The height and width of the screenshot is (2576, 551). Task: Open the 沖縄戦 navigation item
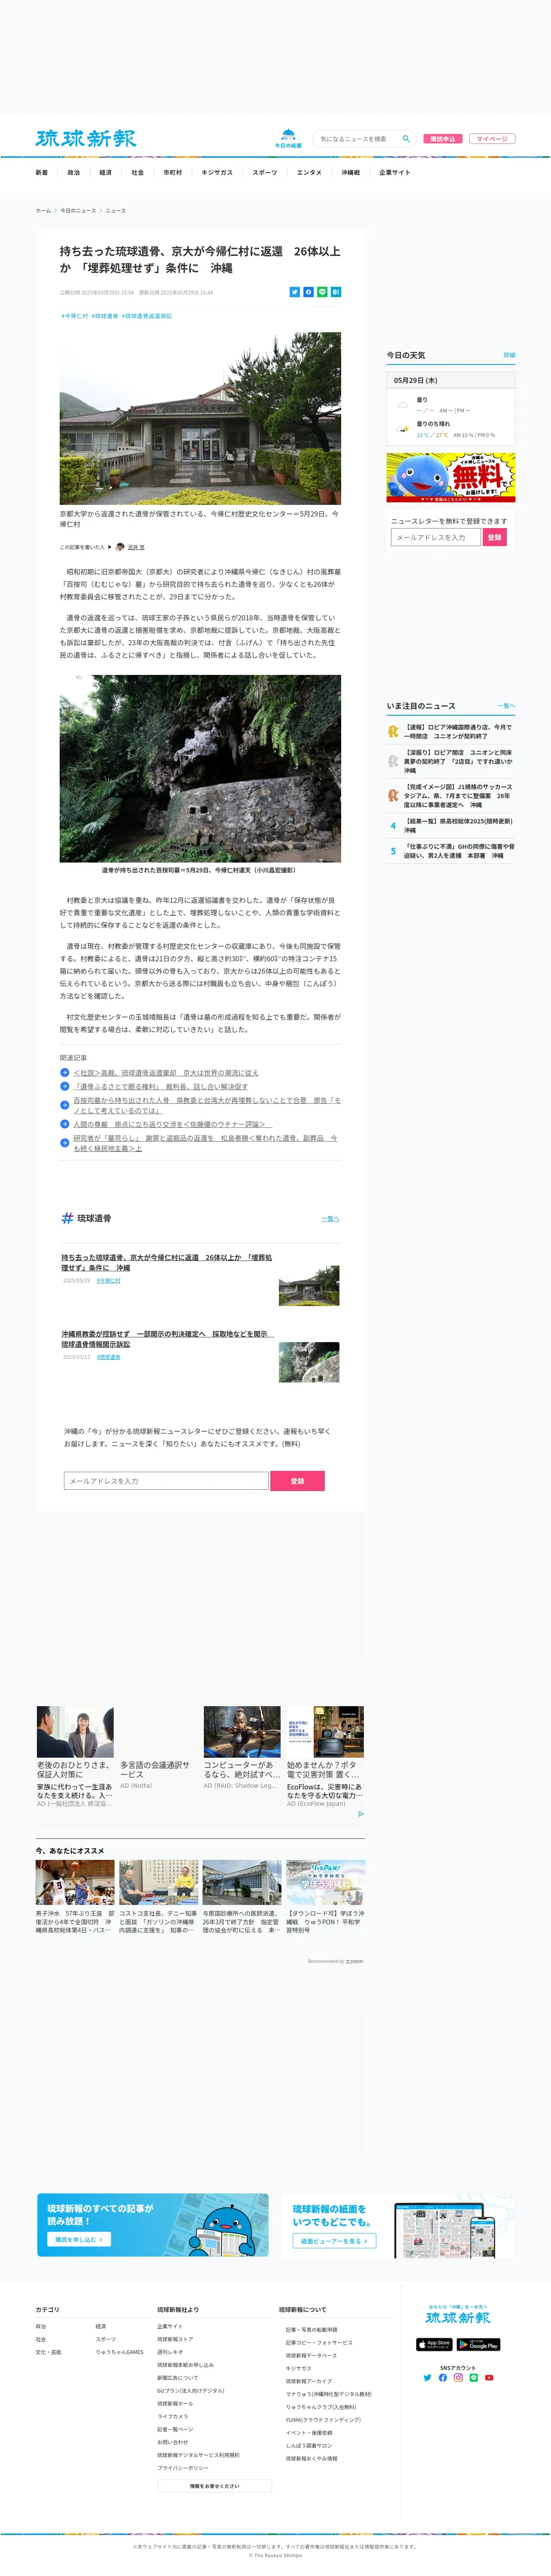350,172
